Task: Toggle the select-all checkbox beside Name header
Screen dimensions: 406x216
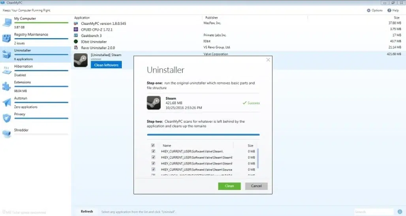Action: (153, 145)
